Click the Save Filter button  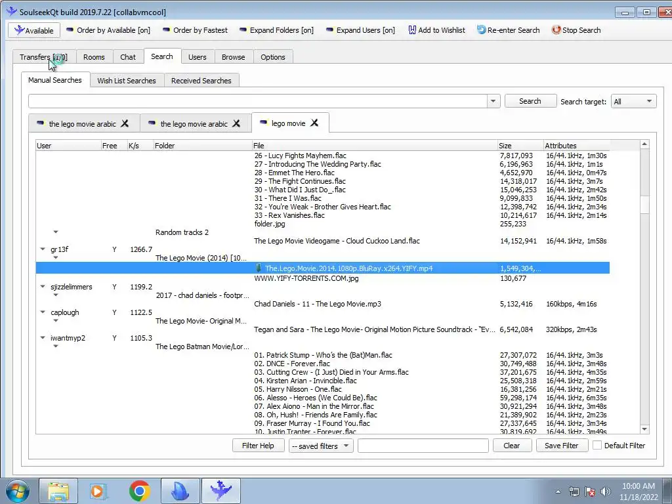click(562, 446)
